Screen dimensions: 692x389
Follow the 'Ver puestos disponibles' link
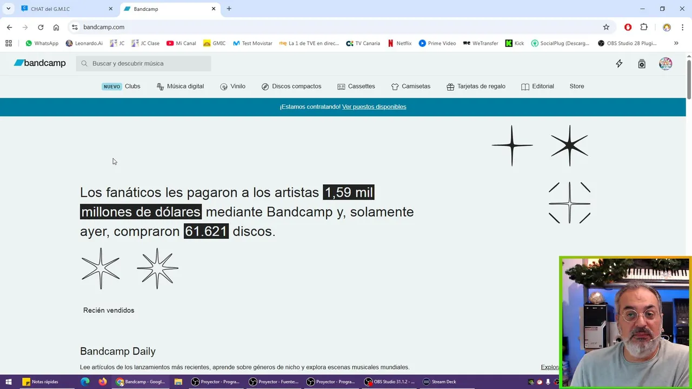tap(374, 107)
